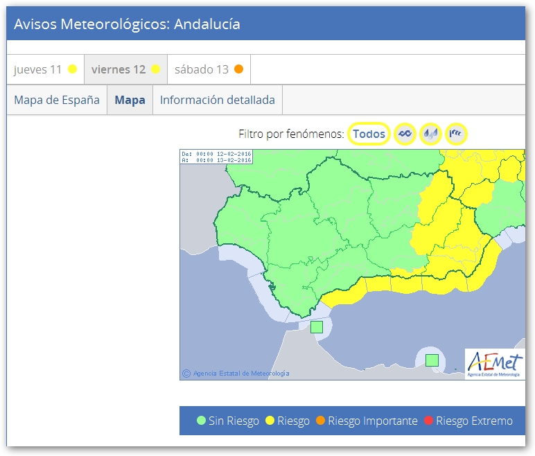
Task: Open the Información detallada tab
Action: point(217,100)
